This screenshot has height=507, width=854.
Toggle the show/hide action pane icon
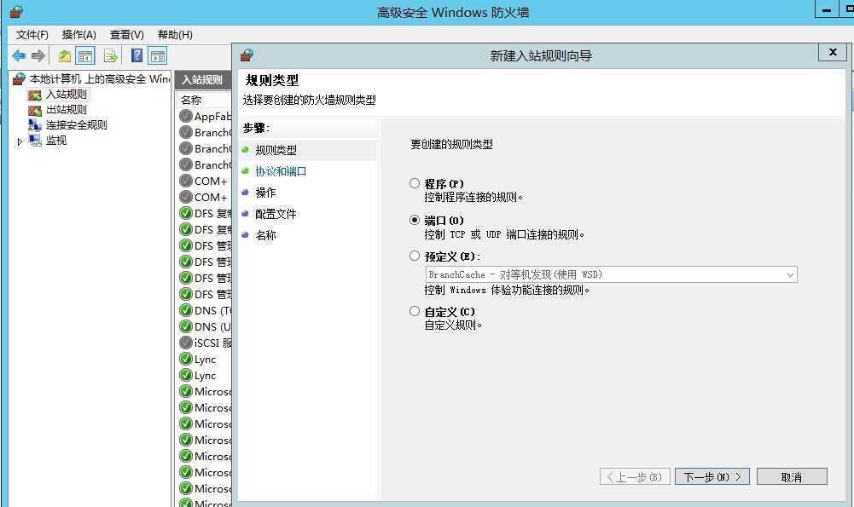point(158,55)
